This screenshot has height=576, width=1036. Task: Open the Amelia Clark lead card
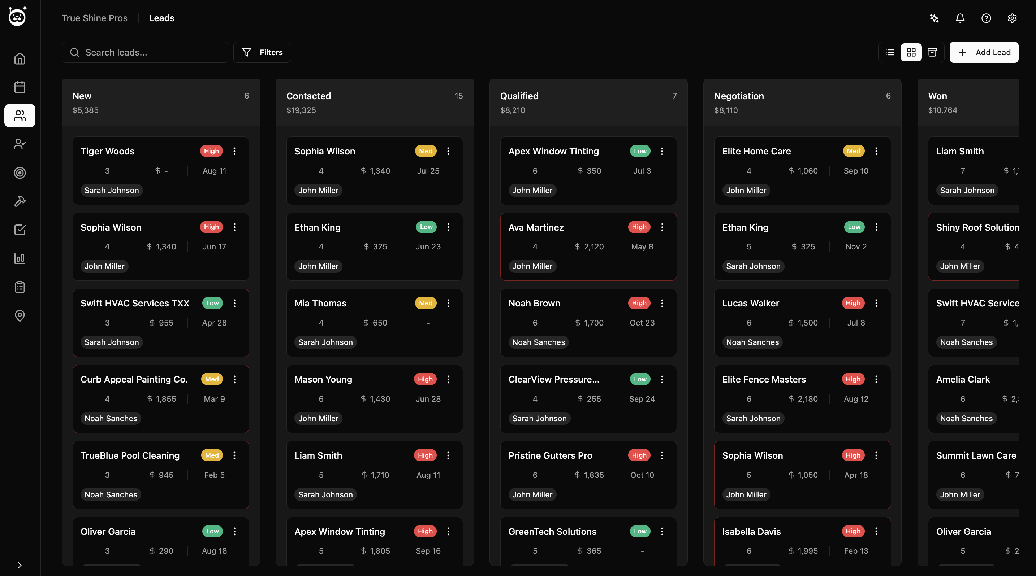(x=974, y=399)
